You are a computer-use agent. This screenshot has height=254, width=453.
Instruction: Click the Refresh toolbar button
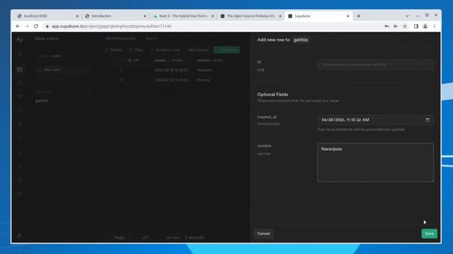coord(113,50)
